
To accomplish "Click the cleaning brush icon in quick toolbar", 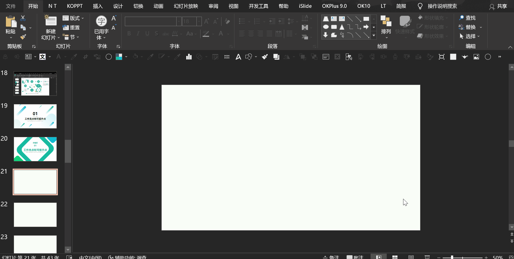I will click(x=265, y=57).
